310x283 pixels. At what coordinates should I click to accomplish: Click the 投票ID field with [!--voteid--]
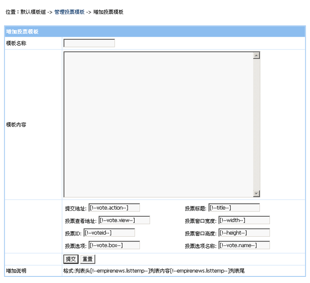[109, 233]
